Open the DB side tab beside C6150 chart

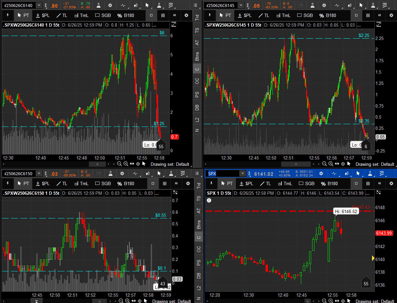(x=199, y=275)
